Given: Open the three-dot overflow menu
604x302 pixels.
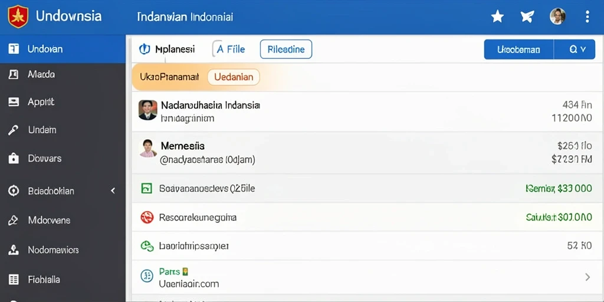Looking at the screenshot, I should pos(587,17).
